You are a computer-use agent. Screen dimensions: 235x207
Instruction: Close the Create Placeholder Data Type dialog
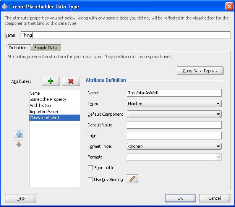coord(229,6)
